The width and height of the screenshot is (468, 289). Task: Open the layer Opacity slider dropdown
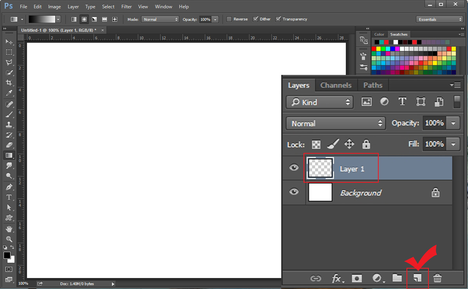click(x=454, y=123)
